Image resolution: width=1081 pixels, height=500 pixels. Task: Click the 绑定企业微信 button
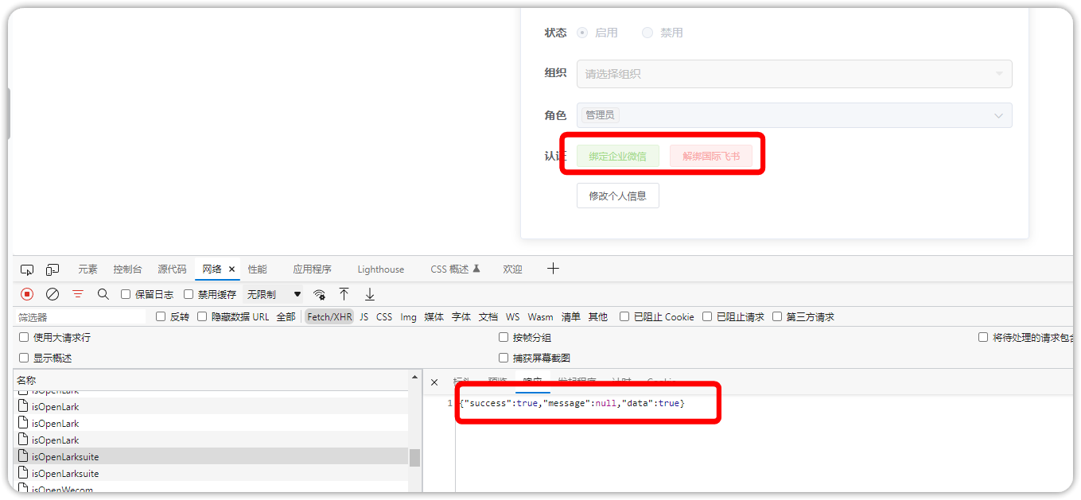618,156
